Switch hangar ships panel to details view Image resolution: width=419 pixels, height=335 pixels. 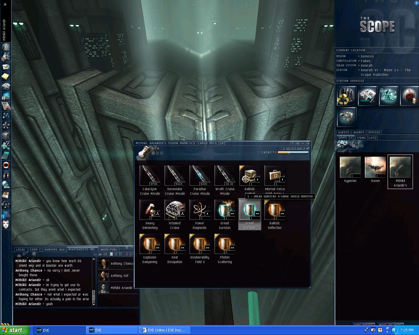click(x=357, y=146)
